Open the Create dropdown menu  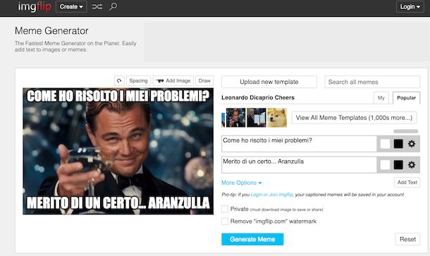pos(71,6)
